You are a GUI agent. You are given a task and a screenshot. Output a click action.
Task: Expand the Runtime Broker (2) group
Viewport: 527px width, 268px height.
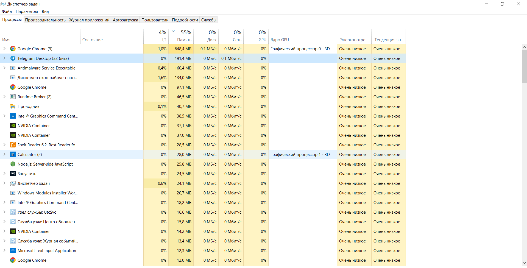4,97
